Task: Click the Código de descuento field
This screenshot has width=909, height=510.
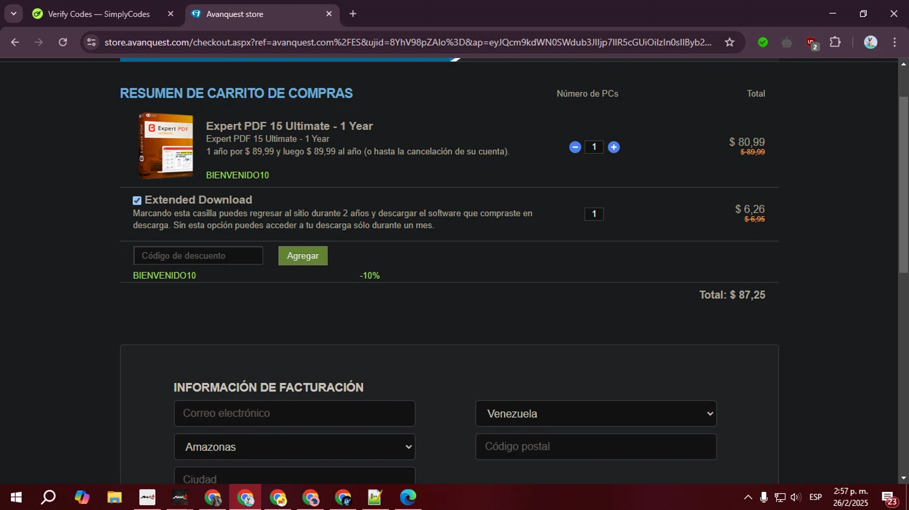Action: (x=198, y=255)
